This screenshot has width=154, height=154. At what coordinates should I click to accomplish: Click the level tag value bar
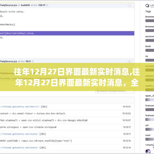pos(150,50)
